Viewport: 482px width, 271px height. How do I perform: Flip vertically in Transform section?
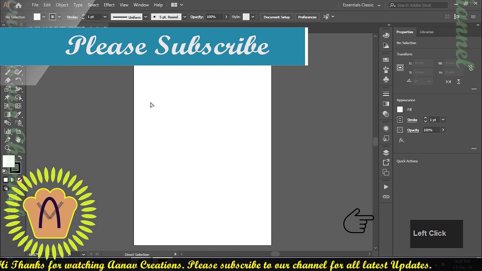(459, 81)
